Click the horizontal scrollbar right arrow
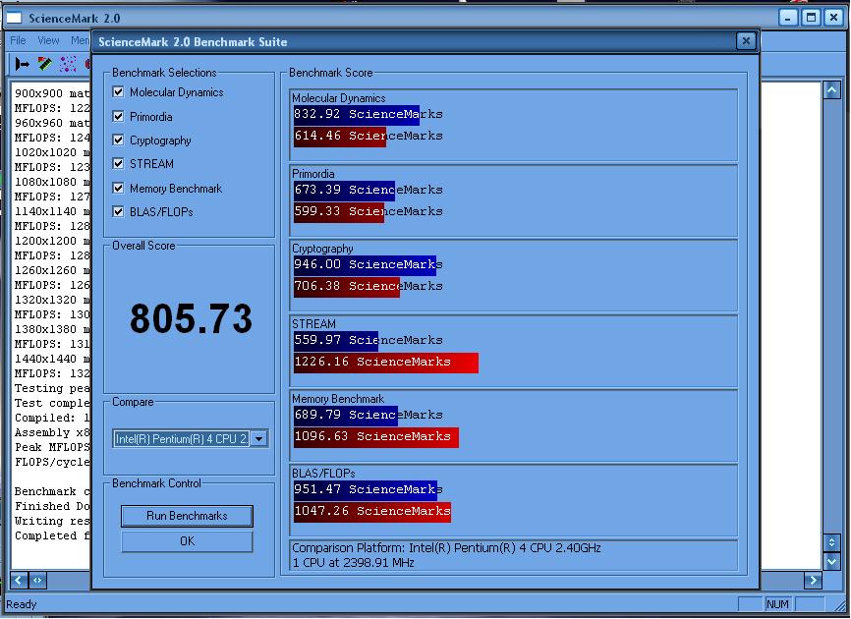Screen dimensions: 851x619 [813, 581]
